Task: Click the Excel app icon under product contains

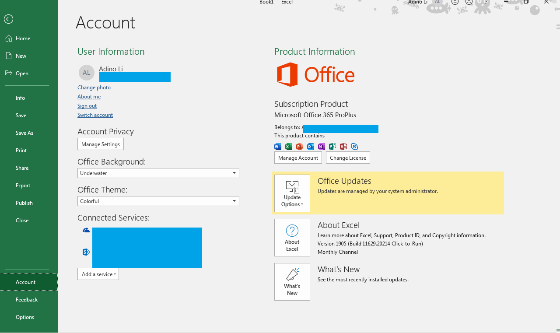Action: (x=289, y=147)
